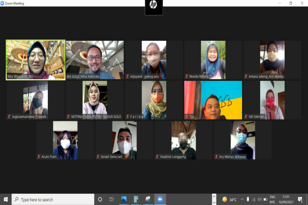The height and width of the screenshot is (205, 308).
Task: Open Cortana circle icon on taskbar
Action: [100, 199]
